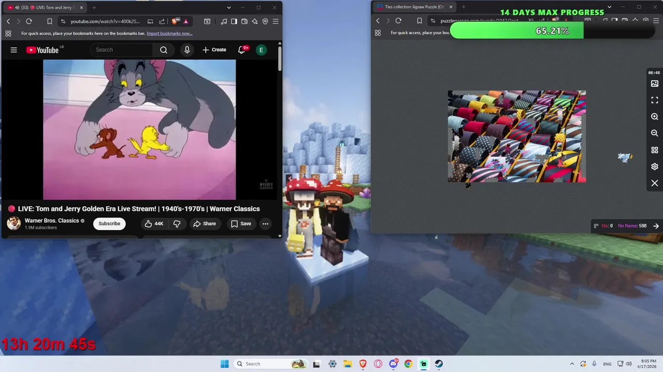The image size is (663, 372).
Task: Dislike the Tom and Jerry stream
Action: 177,224
